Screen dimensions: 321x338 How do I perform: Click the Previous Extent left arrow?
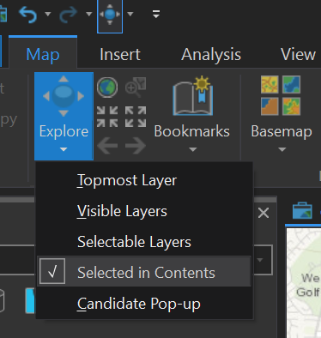(x=107, y=146)
